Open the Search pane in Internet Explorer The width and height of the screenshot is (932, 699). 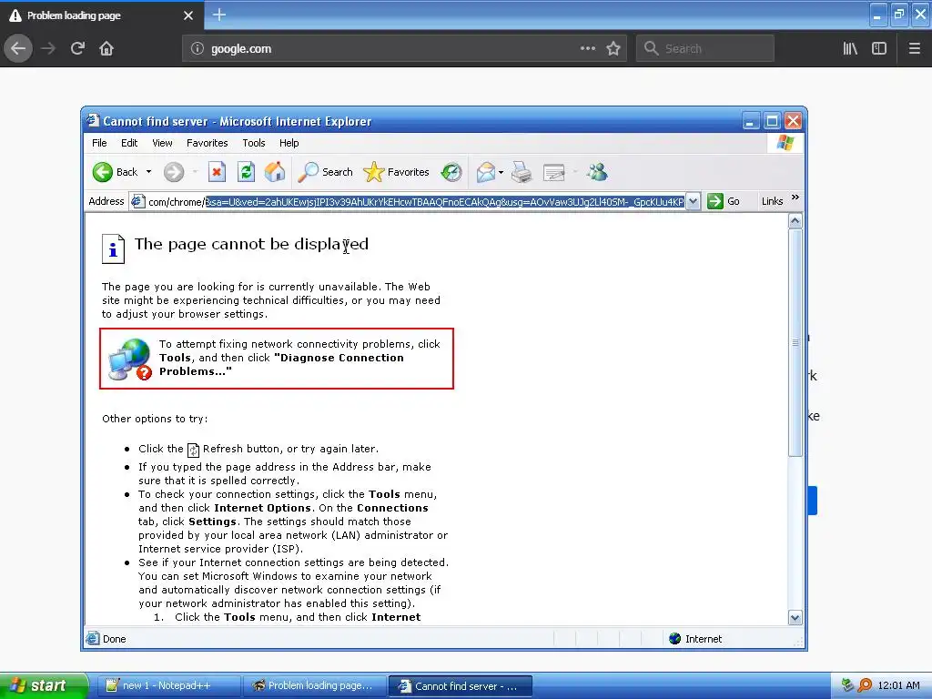pos(325,172)
